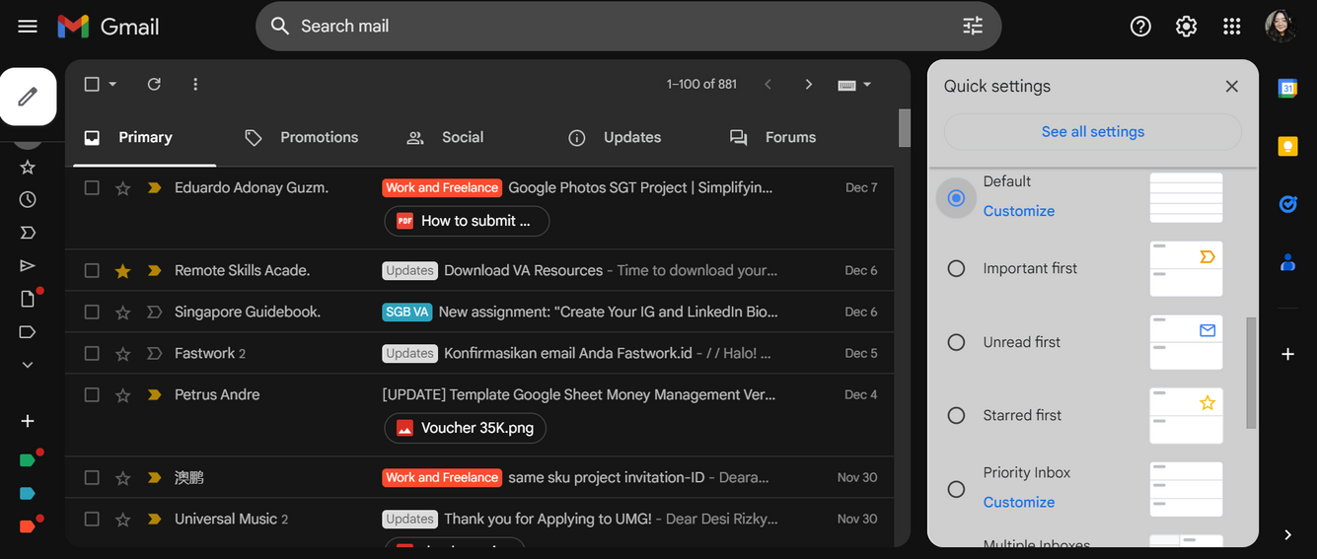Open Google Calendar side panel icon
The height and width of the screenshot is (559, 1317).
click(1287, 88)
